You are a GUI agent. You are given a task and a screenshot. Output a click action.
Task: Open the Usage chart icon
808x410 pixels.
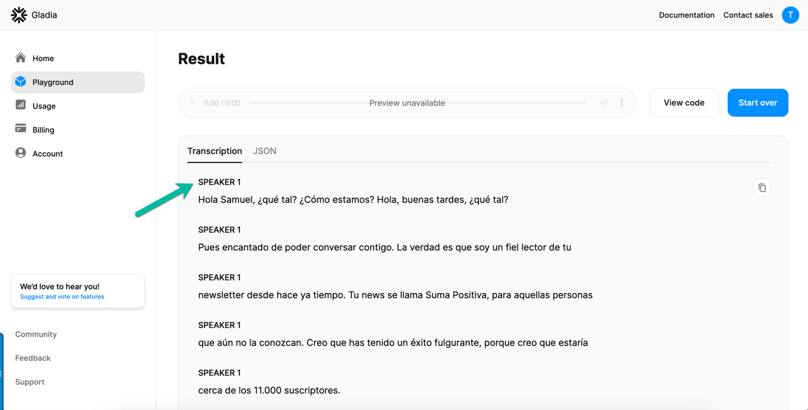[x=21, y=105]
